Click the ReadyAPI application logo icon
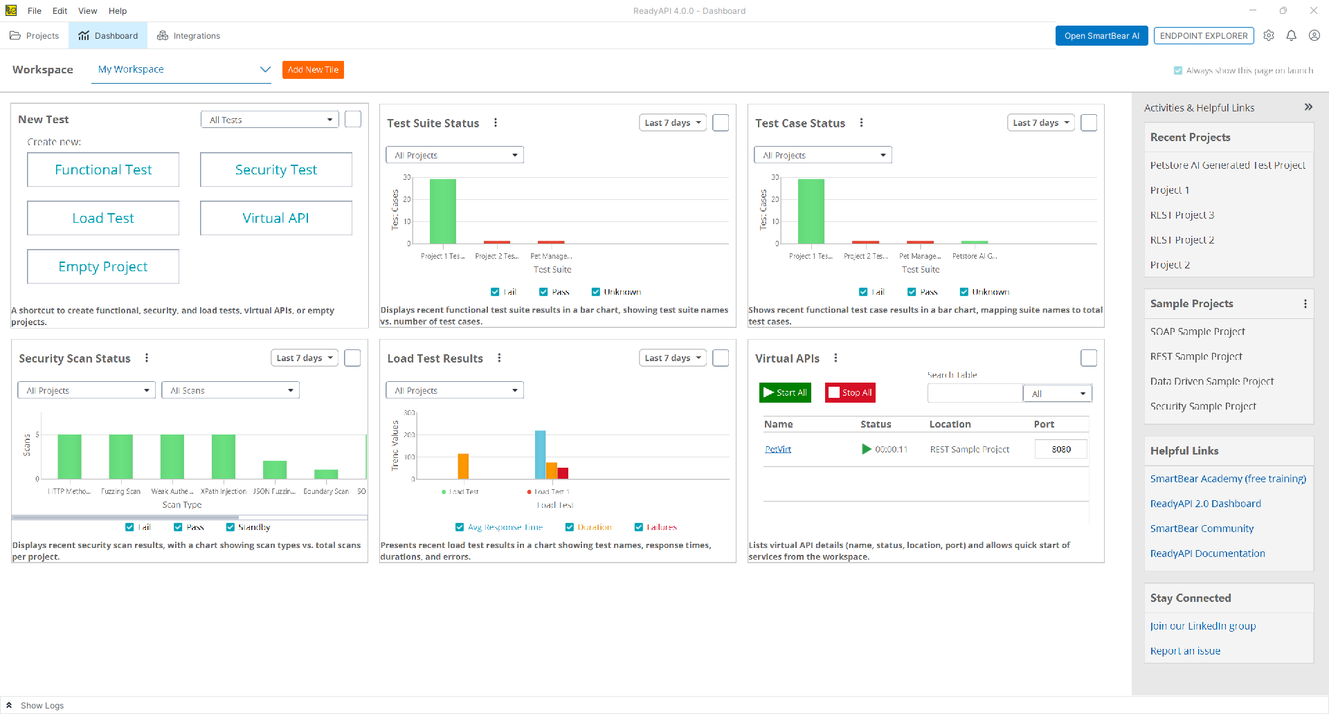This screenshot has height=714, width=1329. (x=11, y=10)
